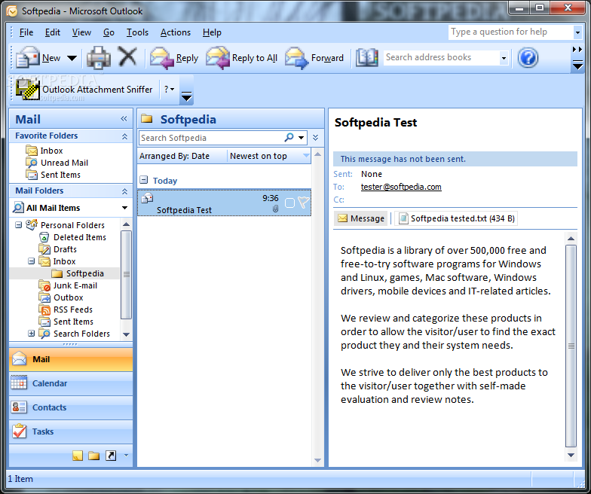The height and width of the screenshot is (494, 591).
Task: Select the Deleted Items folder
Action: tap(72, 237)
